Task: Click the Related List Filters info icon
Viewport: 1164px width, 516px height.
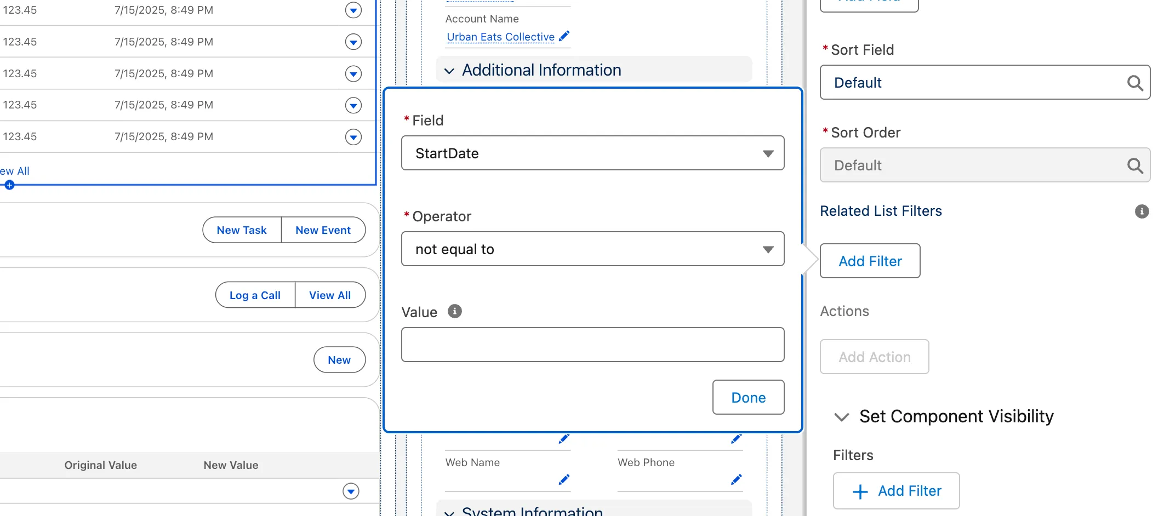Action: [1142, 211]
